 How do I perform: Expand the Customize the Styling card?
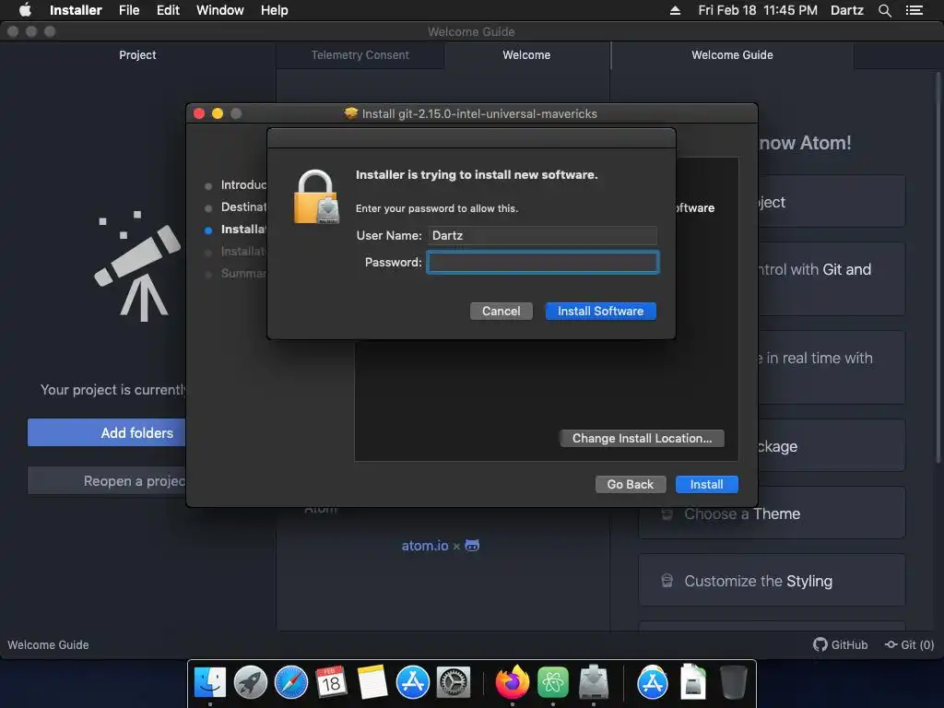772,581
